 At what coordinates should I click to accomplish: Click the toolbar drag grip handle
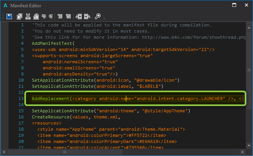[3, 16]
